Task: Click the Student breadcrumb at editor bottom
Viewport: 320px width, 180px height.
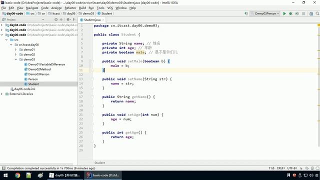Action: coord(99,162)
